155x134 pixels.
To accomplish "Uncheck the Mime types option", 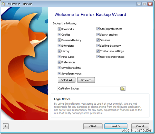I will tap(59, 57).
